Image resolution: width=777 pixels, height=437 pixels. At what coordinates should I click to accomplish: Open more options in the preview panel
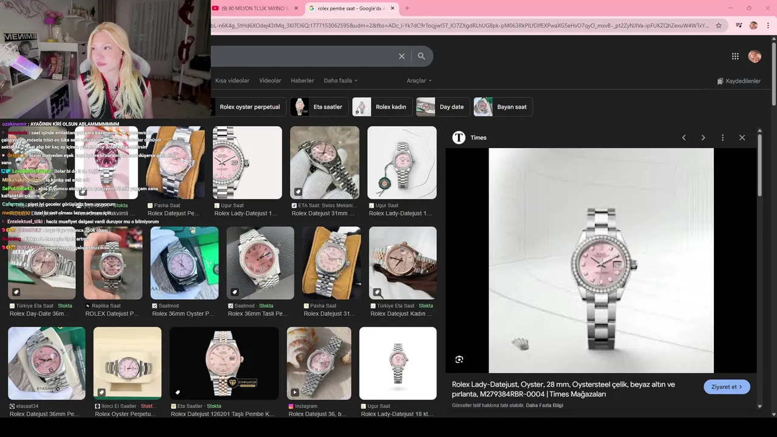tap(722, 138)
